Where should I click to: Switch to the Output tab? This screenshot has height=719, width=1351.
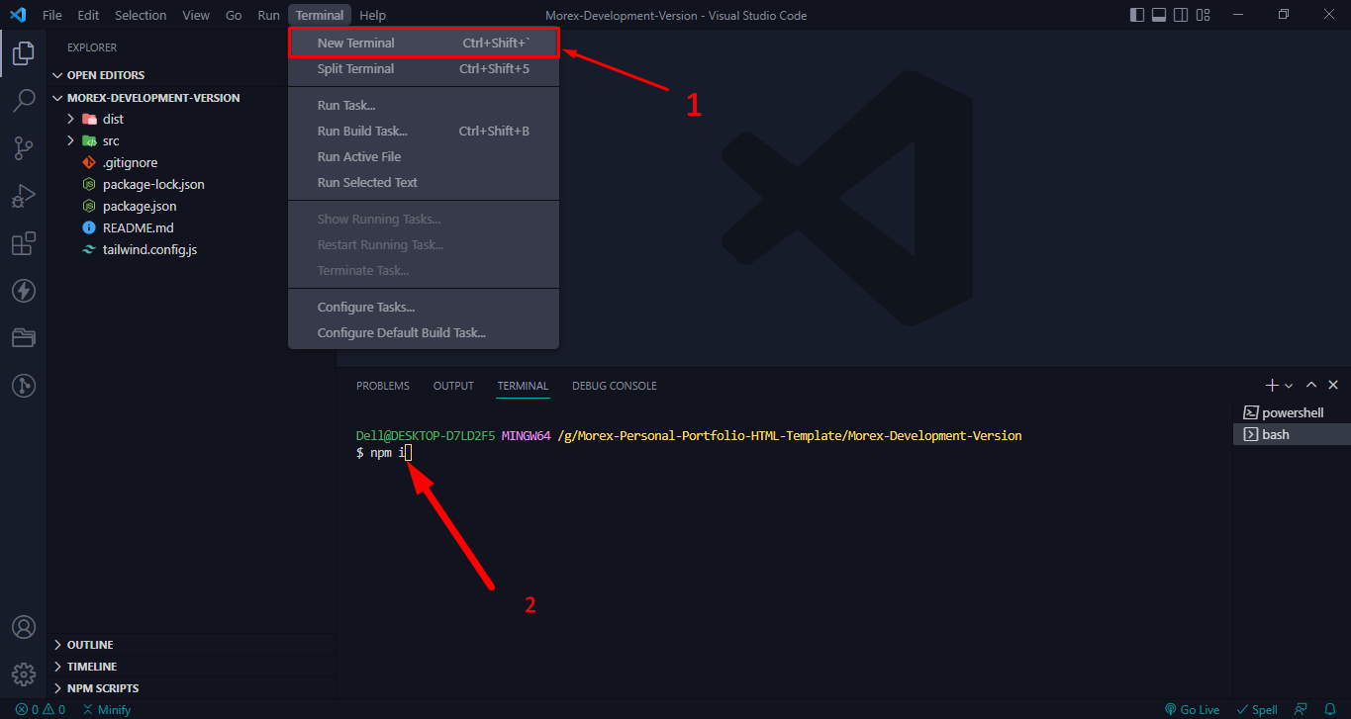pos(453,386)
